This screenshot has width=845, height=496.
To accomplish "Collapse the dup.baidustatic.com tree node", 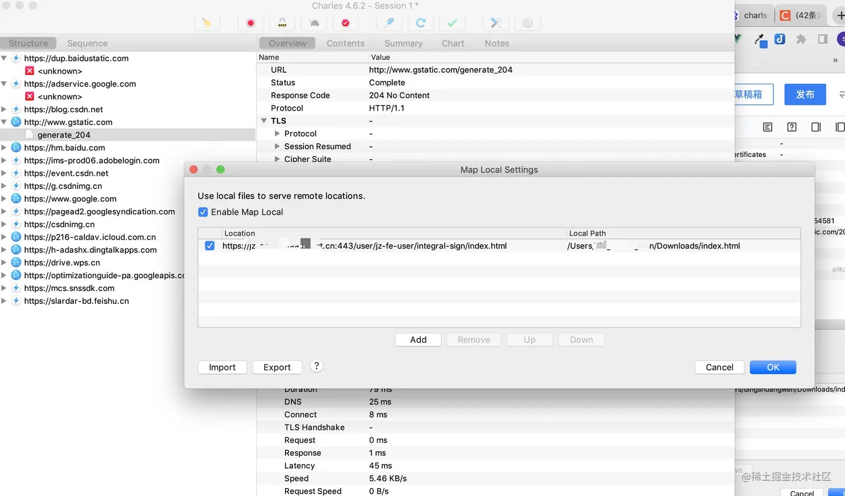I will pos(4,58).
